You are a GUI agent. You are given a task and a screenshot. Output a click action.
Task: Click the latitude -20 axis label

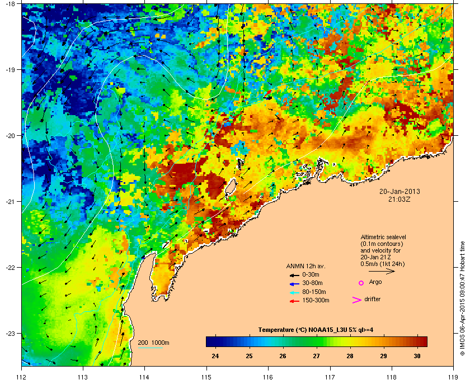click(10, 135)
